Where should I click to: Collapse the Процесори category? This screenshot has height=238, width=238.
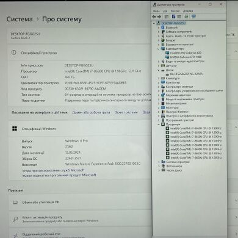(159, 124)
